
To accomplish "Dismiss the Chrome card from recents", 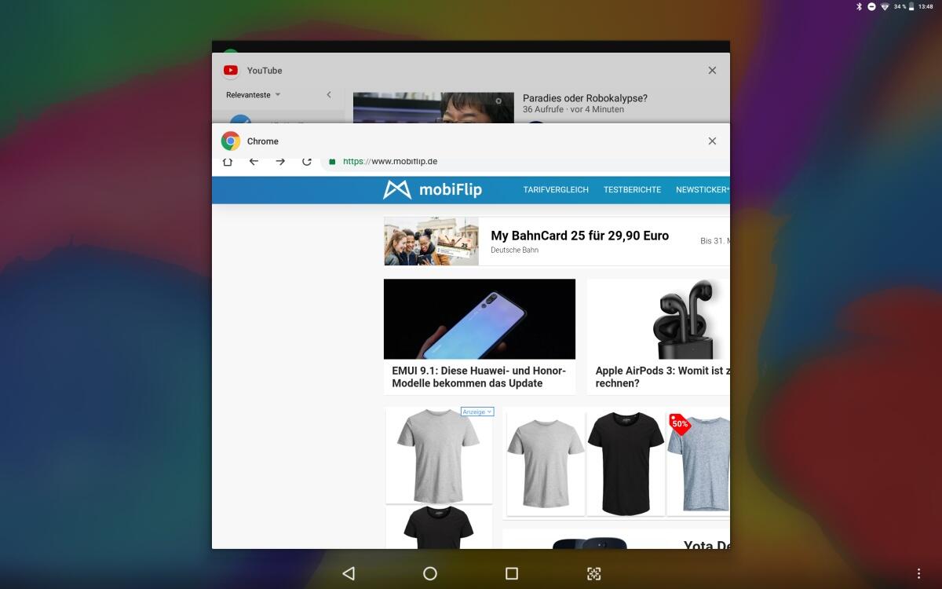I will point(712,141).
